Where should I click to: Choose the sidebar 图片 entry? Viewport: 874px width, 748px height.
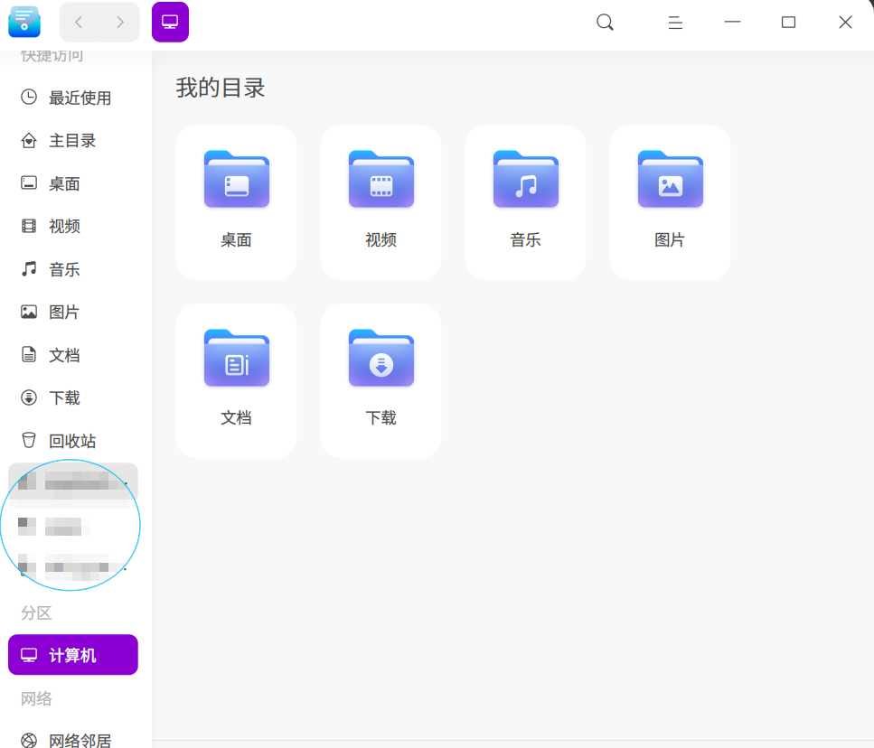(x=73, y=313)
